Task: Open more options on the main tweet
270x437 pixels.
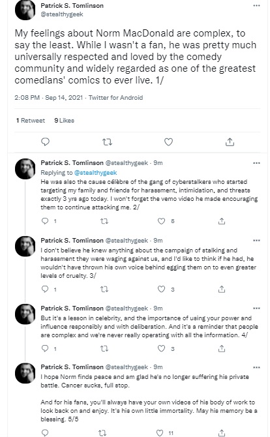Action: [256, 6]
